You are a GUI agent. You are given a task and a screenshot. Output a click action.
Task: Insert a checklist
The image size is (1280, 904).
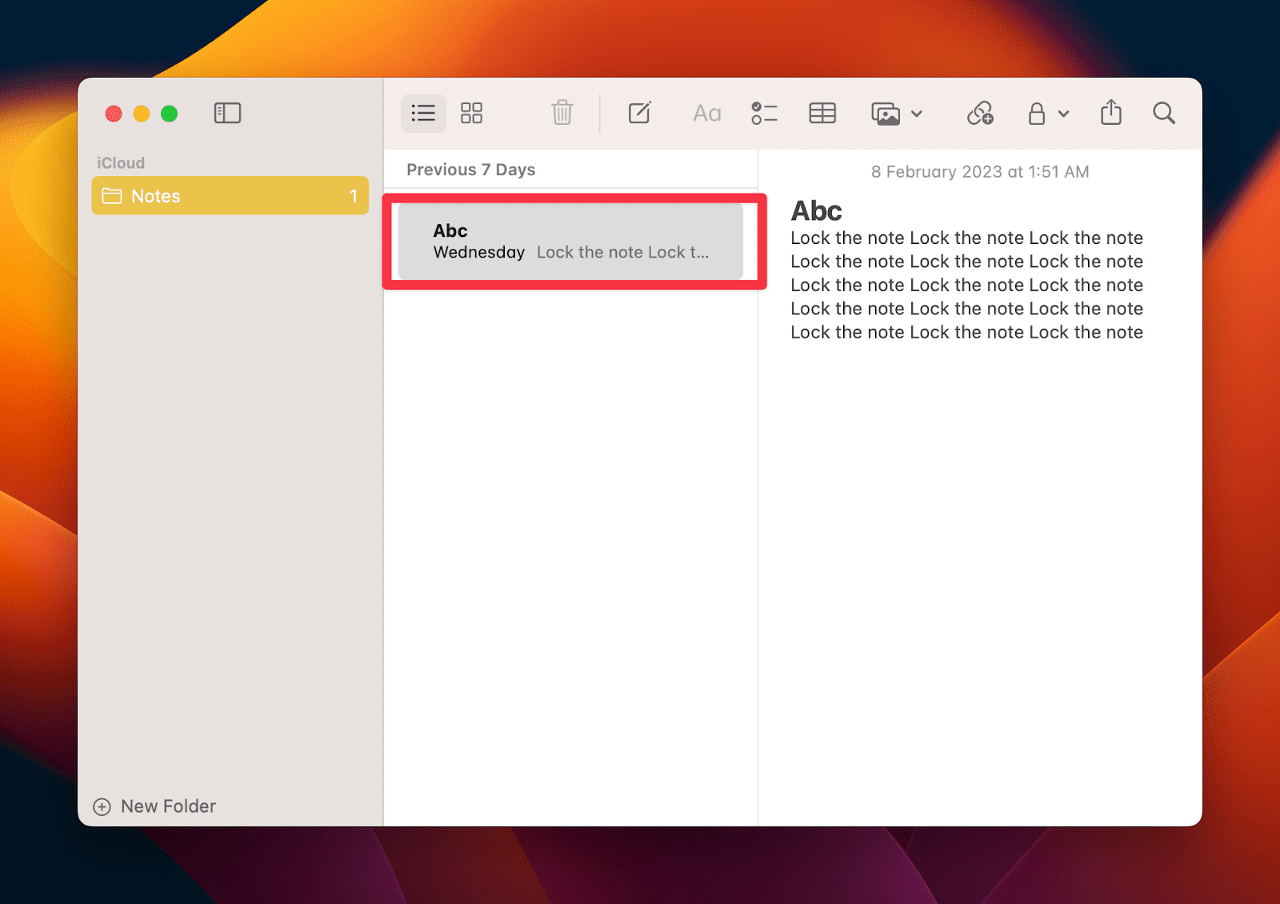tap(764, 113)
